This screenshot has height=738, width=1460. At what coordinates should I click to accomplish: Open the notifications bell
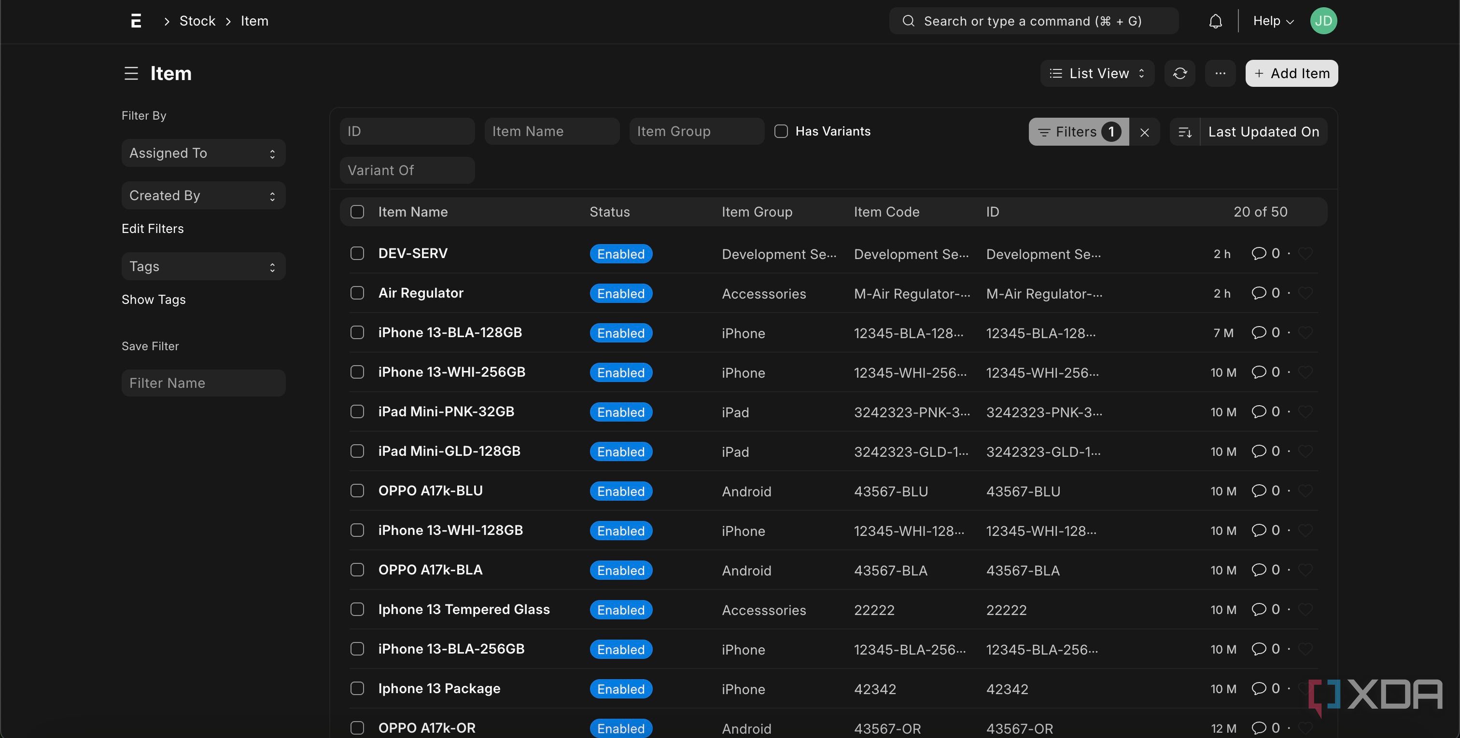tap(1215, 21)
